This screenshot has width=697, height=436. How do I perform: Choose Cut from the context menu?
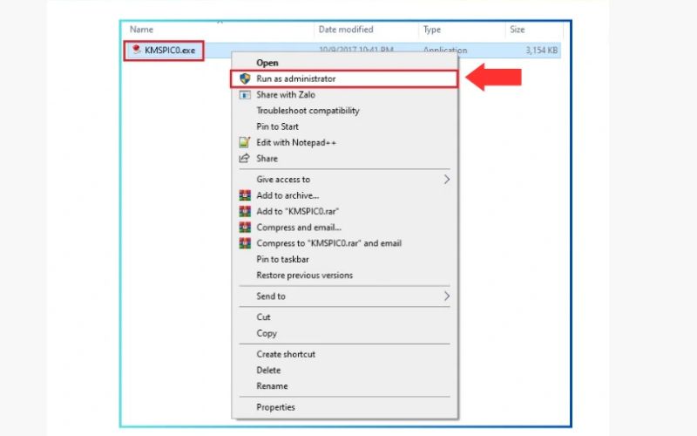tap(263, 317)
